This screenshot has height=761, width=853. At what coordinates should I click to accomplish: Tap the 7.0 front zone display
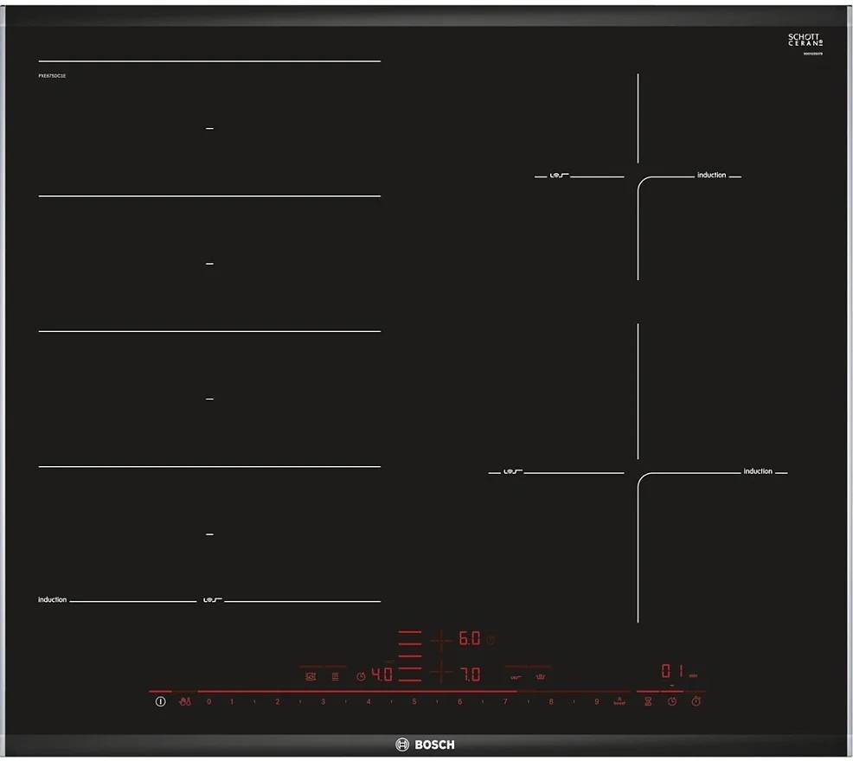coord(469,674)
